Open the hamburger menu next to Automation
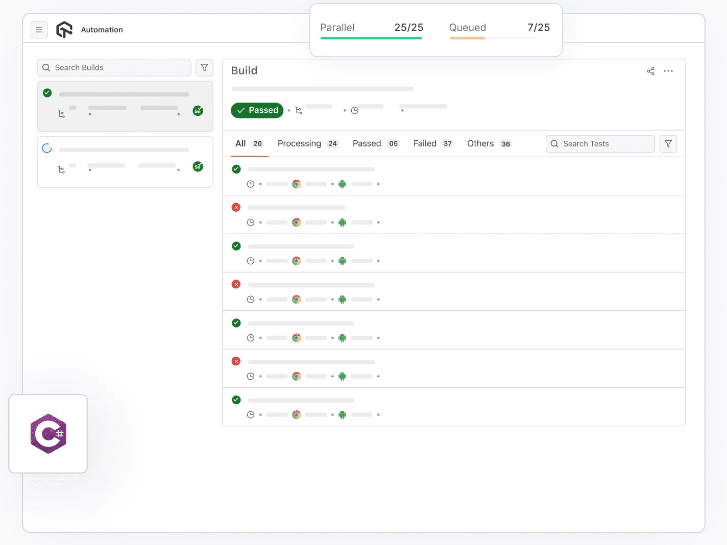The width and height of the screenshot is (727, 545). coord(39,30)
